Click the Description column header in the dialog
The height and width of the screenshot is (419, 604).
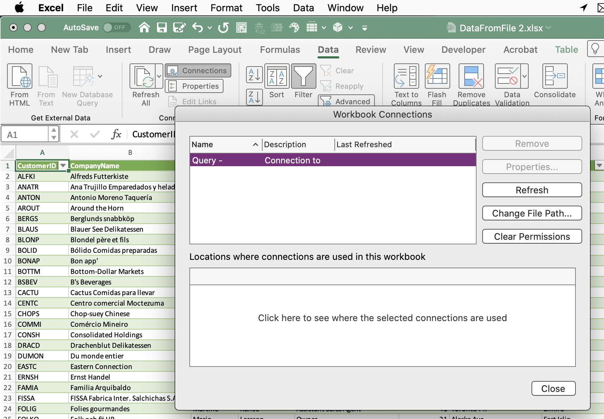[298, 144]
